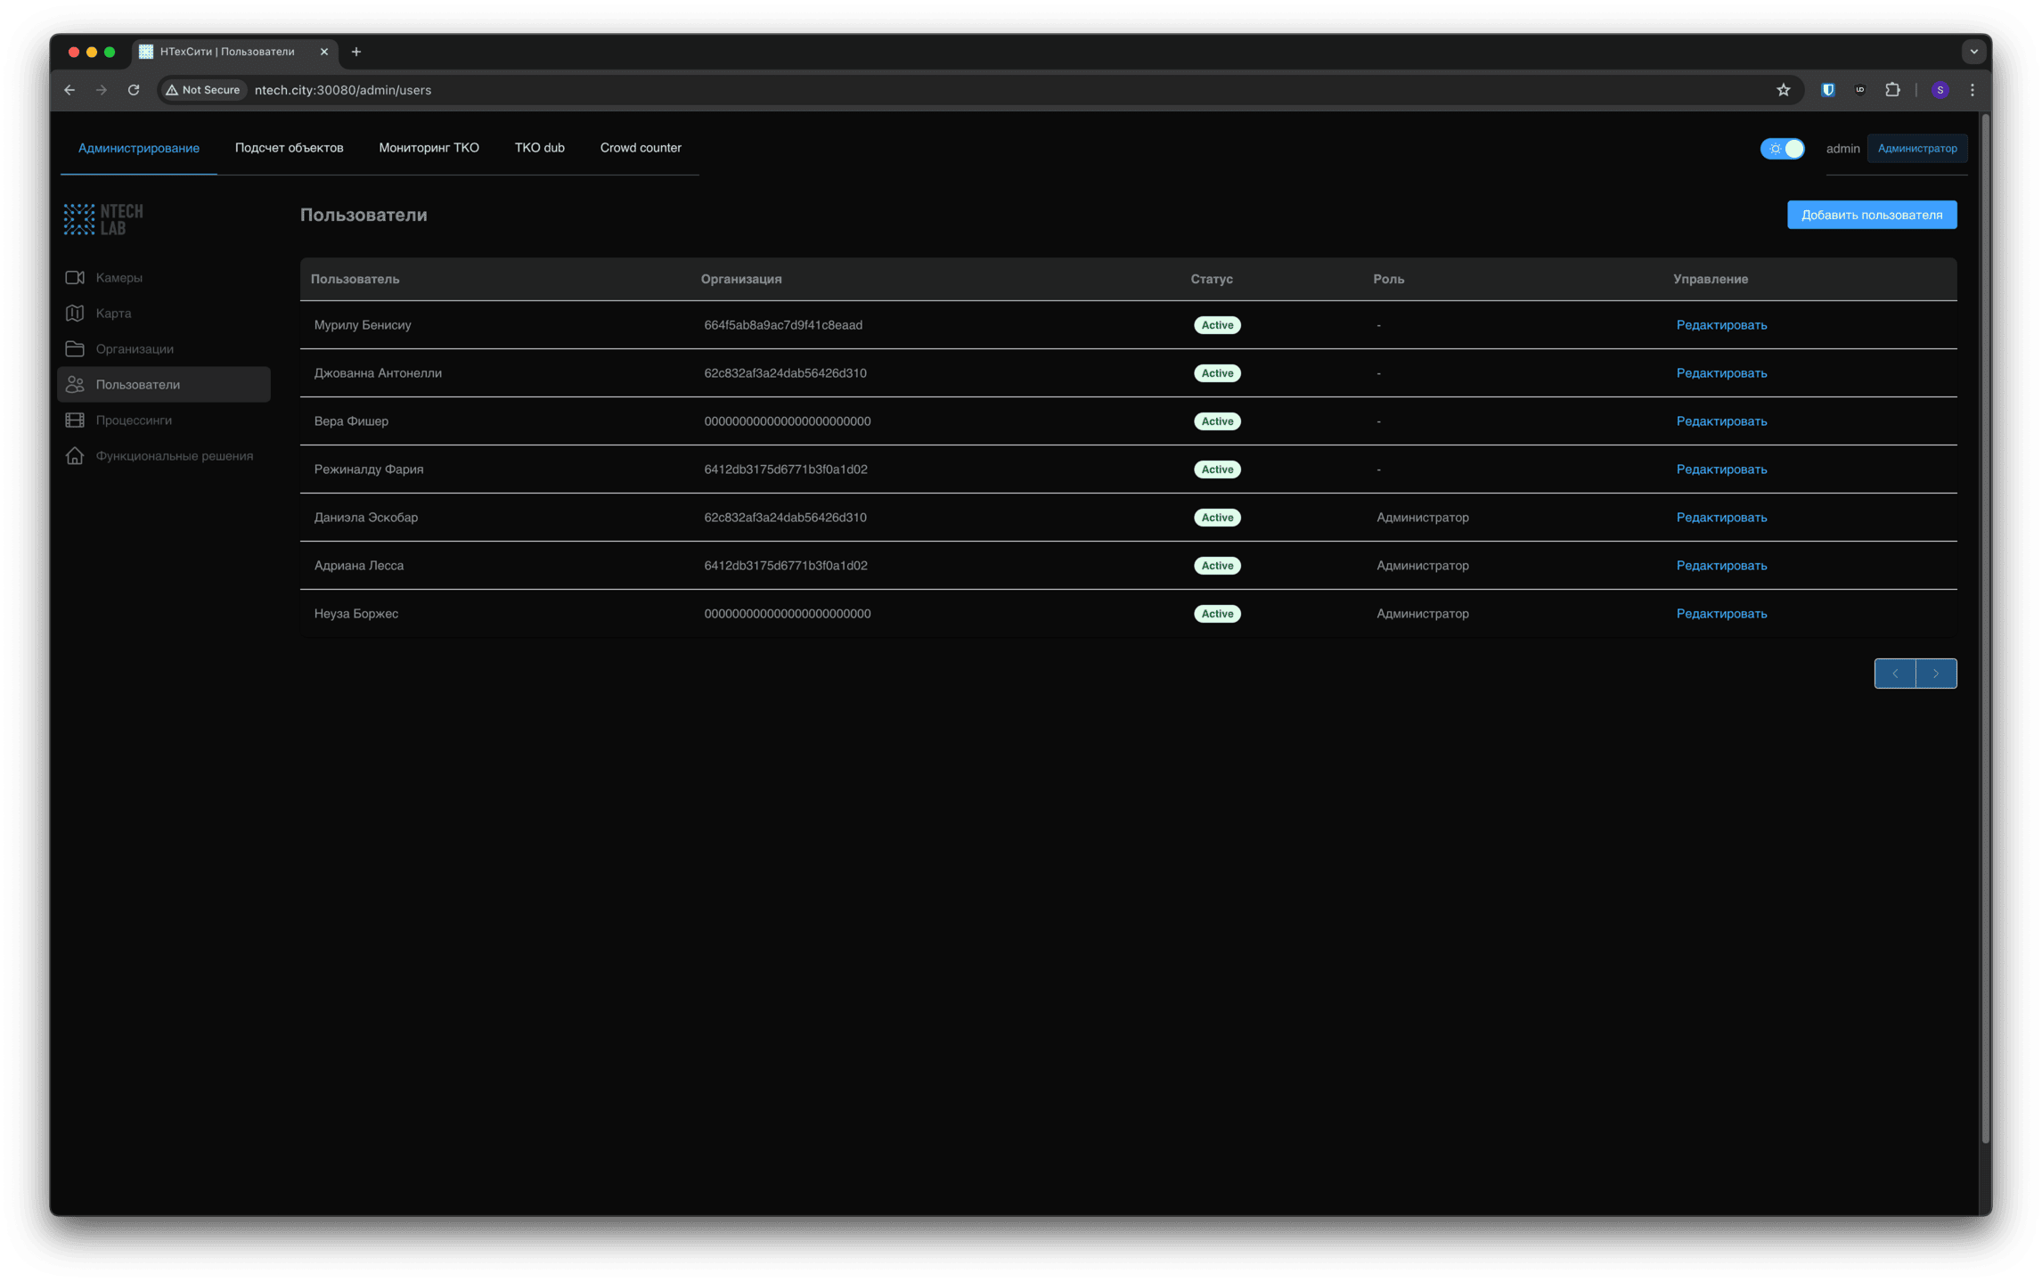Click the NTech Lab logo
This screenshot has height=1282, width=2042.
click(x=103, y=219)
